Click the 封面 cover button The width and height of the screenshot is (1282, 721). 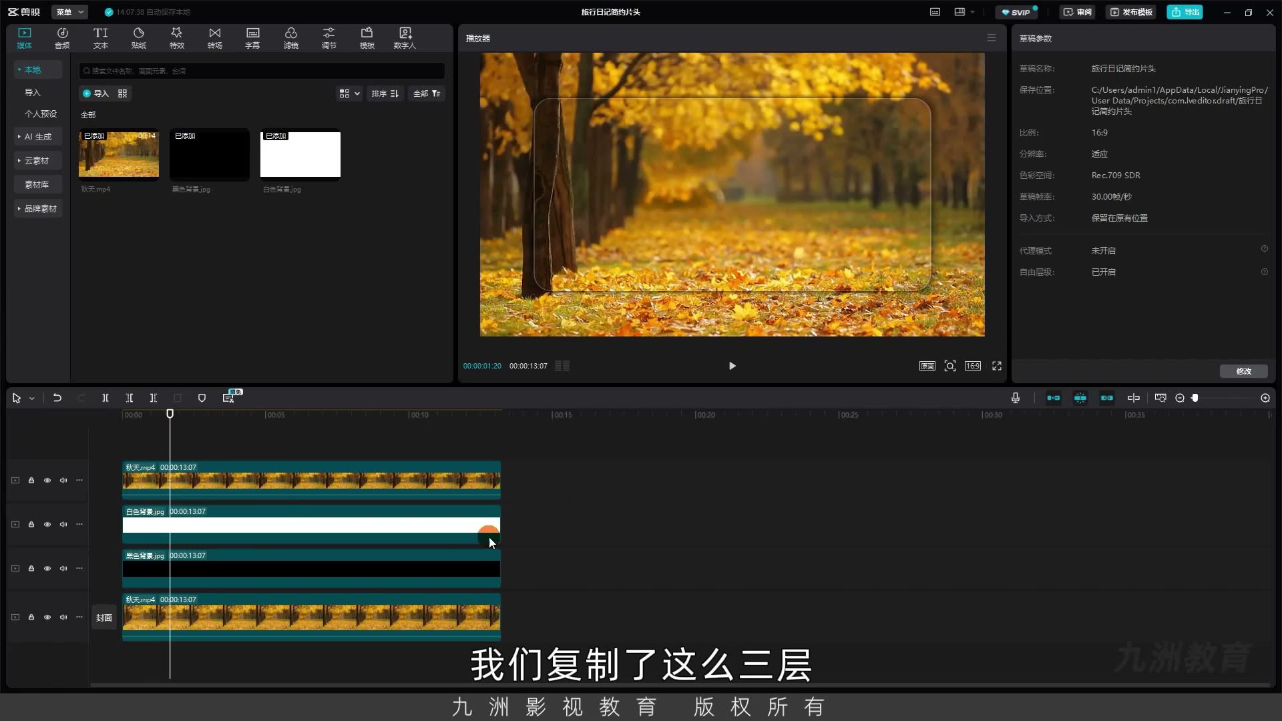point(103,618)
